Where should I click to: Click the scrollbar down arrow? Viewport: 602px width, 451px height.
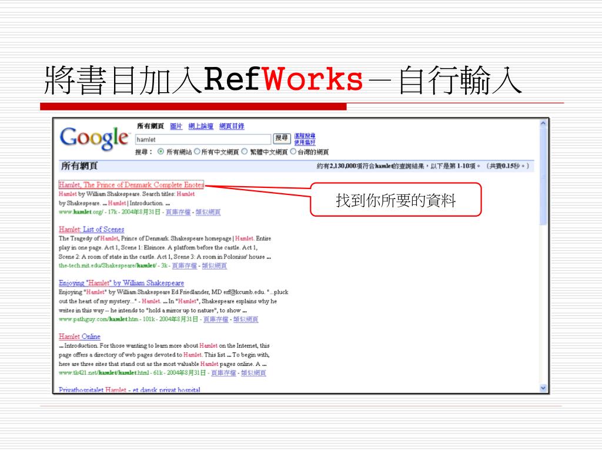coord(543,388)
